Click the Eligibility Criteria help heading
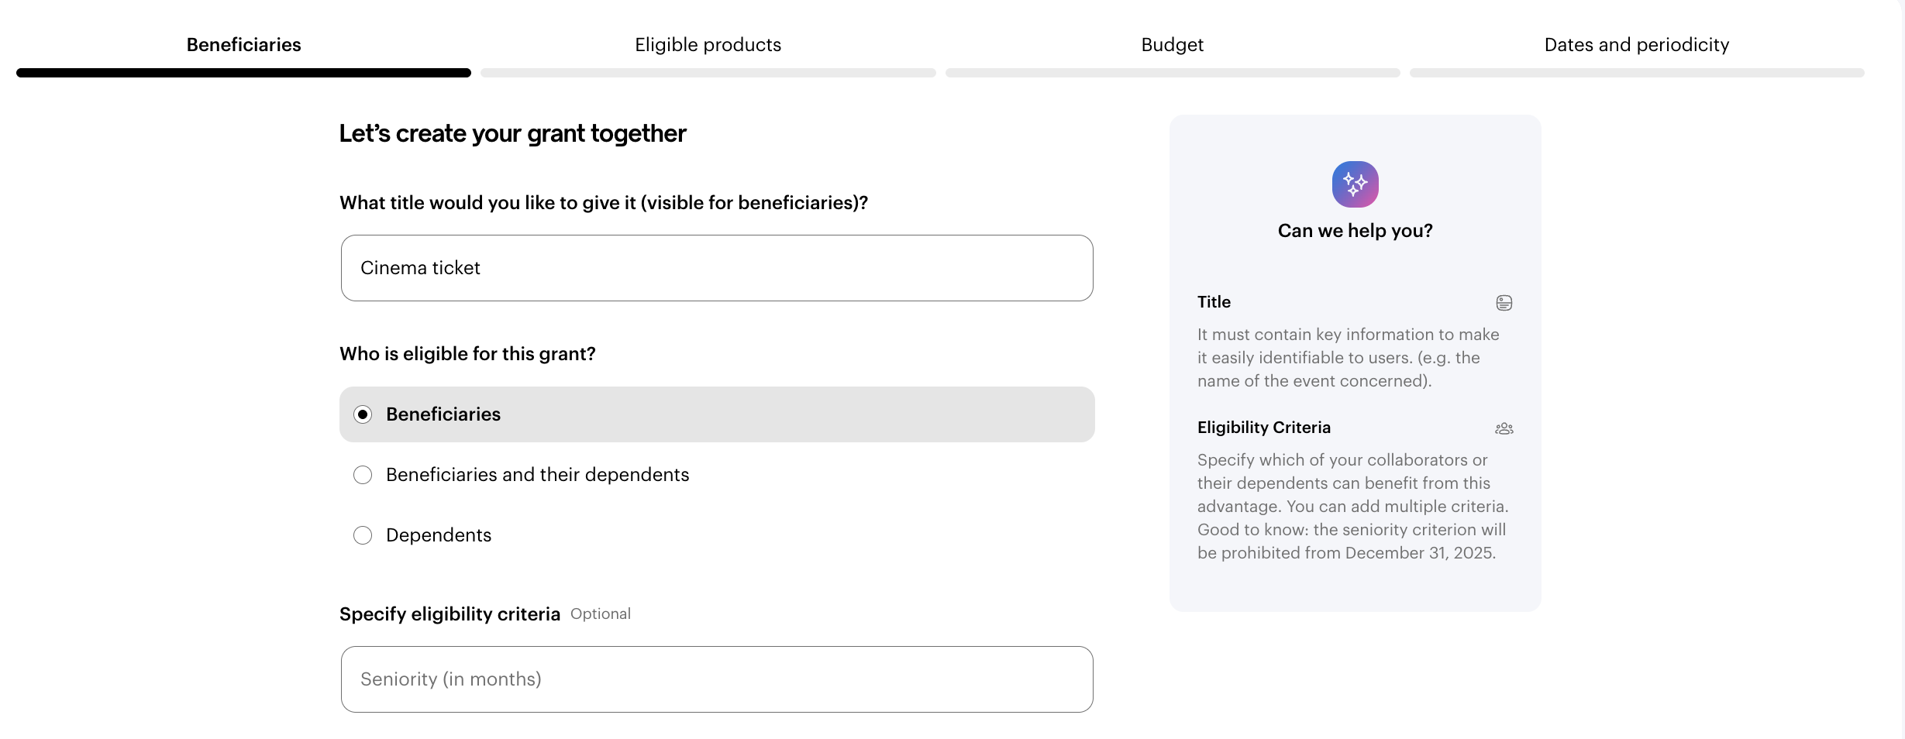The height and width of the screenshot is (739, 1905). point(1263,428)
